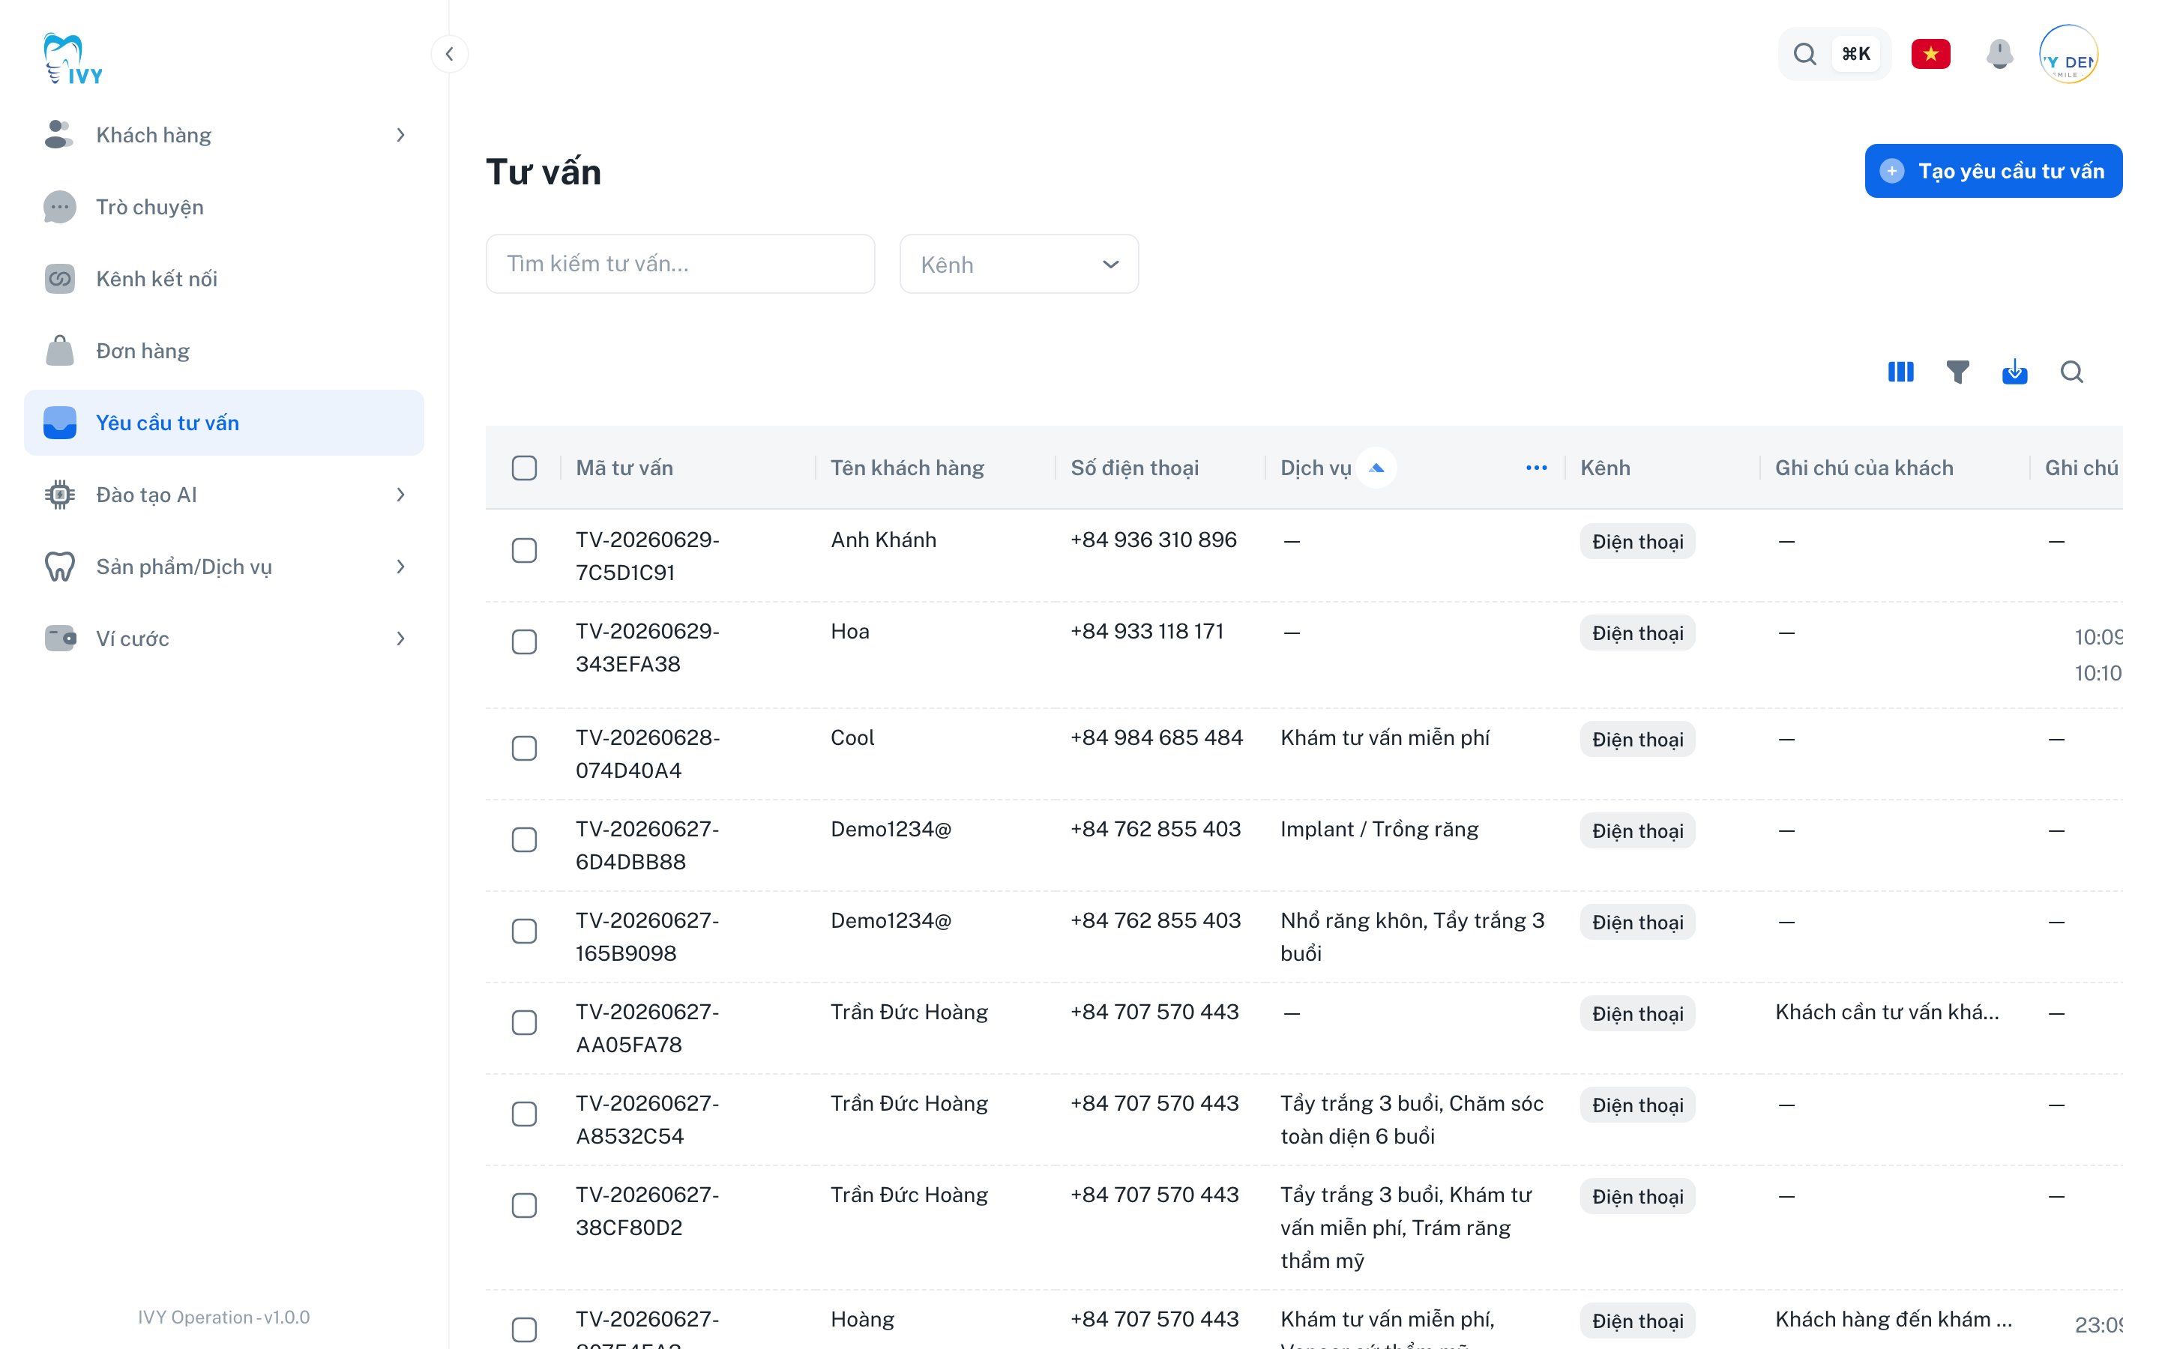Click phone number +84 984 685 484

pyautogui.click(x=1156, y=738)
